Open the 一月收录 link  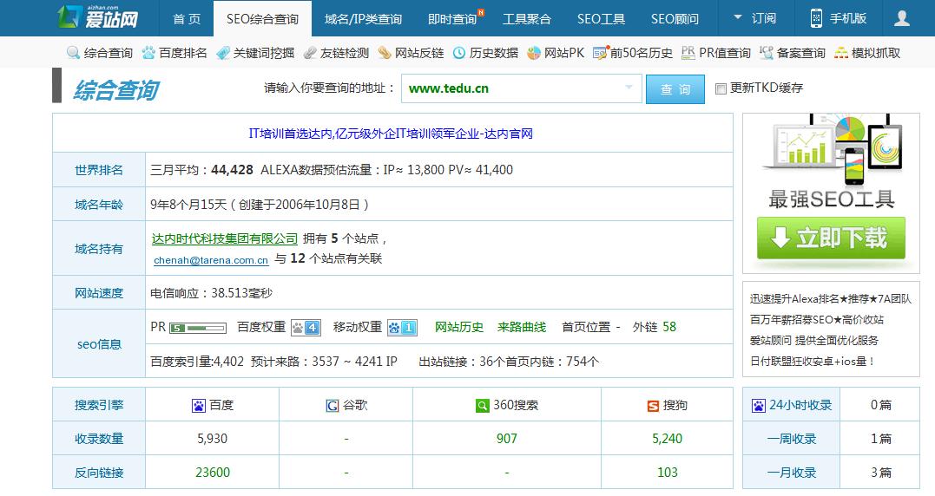coord(791,473)
